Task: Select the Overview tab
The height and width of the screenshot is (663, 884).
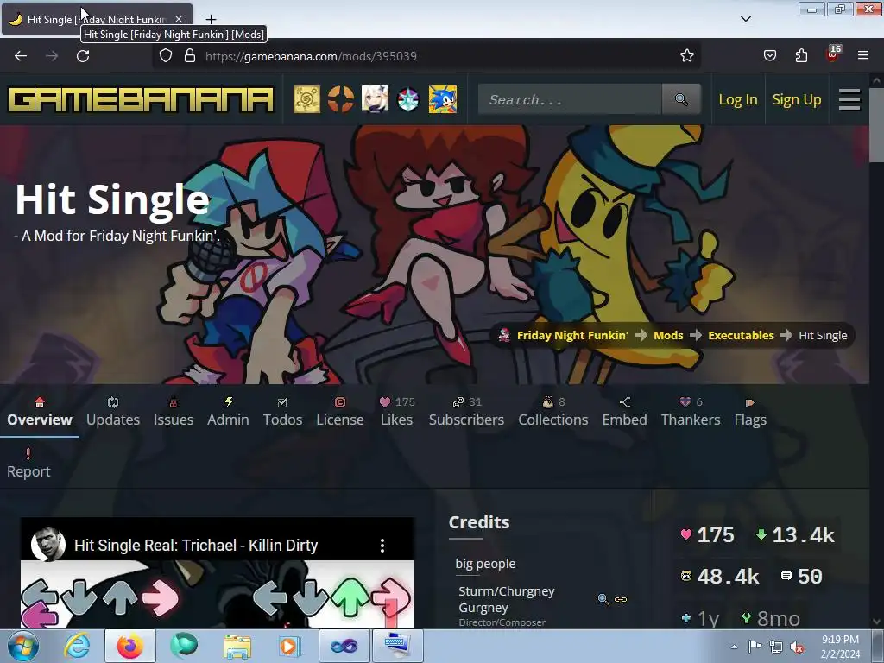Action: [40, 412]
